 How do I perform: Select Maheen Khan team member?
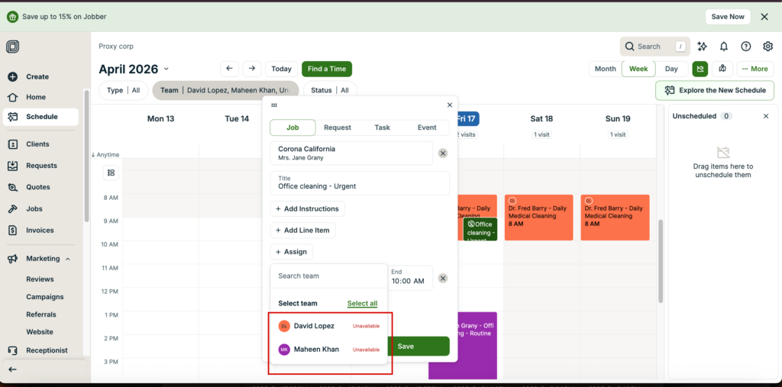click(x=329, y=349)
